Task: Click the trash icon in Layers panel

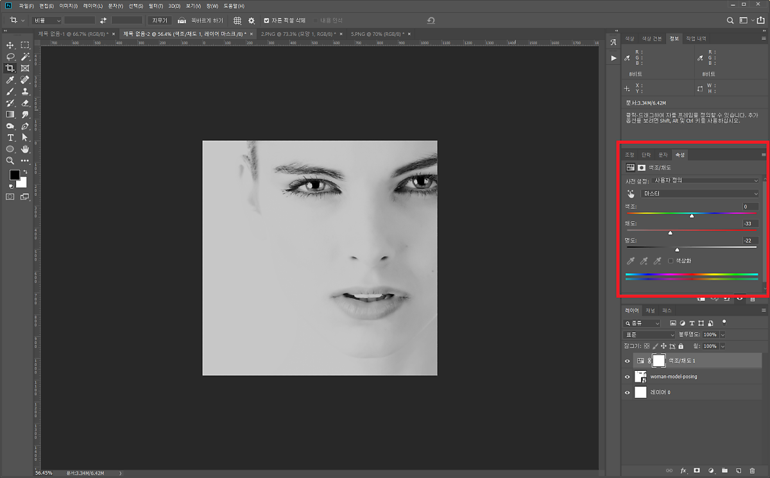Action: (x=752, y=470)
